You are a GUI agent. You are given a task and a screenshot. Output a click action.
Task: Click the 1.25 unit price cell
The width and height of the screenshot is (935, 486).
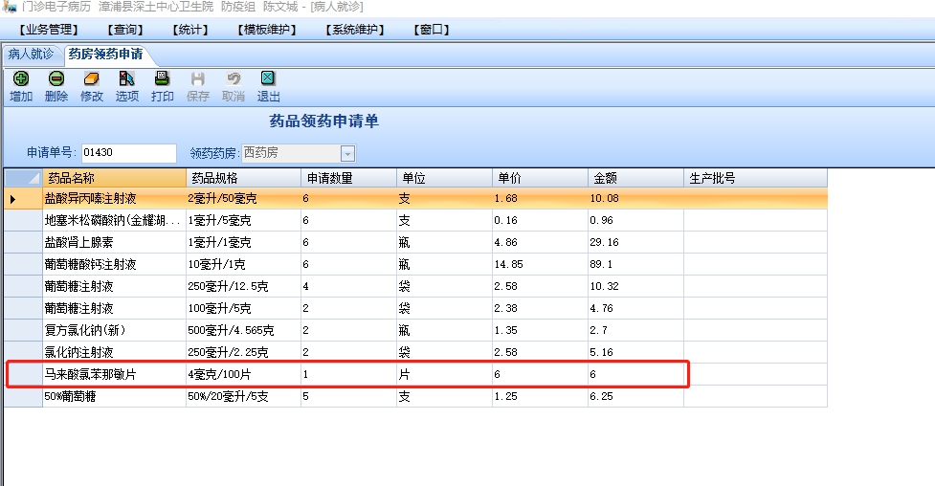pos(541,397)
